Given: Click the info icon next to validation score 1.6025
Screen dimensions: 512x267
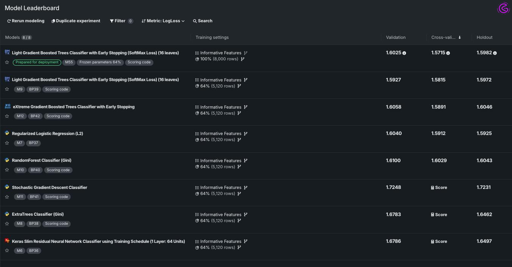Looking at the screenshot, I should (404, 53).
